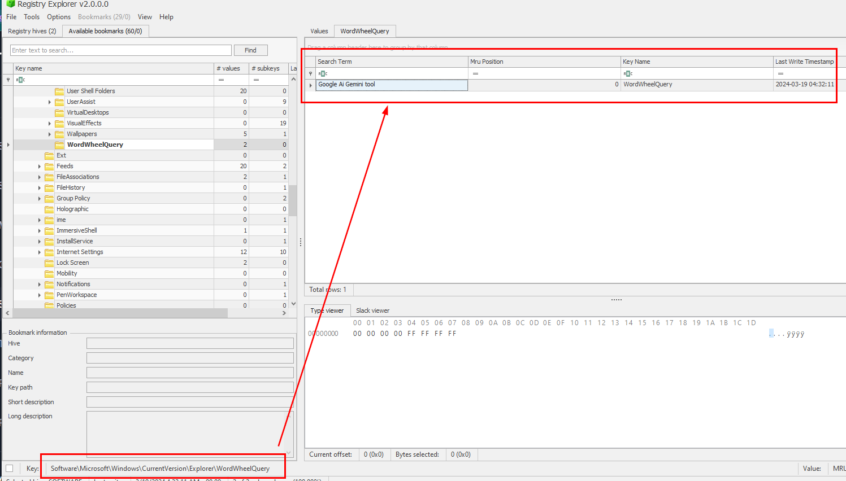Expand the UserAssist key
This screenshot has width=846, height=481.
pos(50,102)
